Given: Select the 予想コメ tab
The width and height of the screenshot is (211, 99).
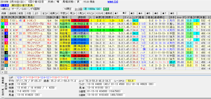Looking at the screenshot, I should click(64, 13).
